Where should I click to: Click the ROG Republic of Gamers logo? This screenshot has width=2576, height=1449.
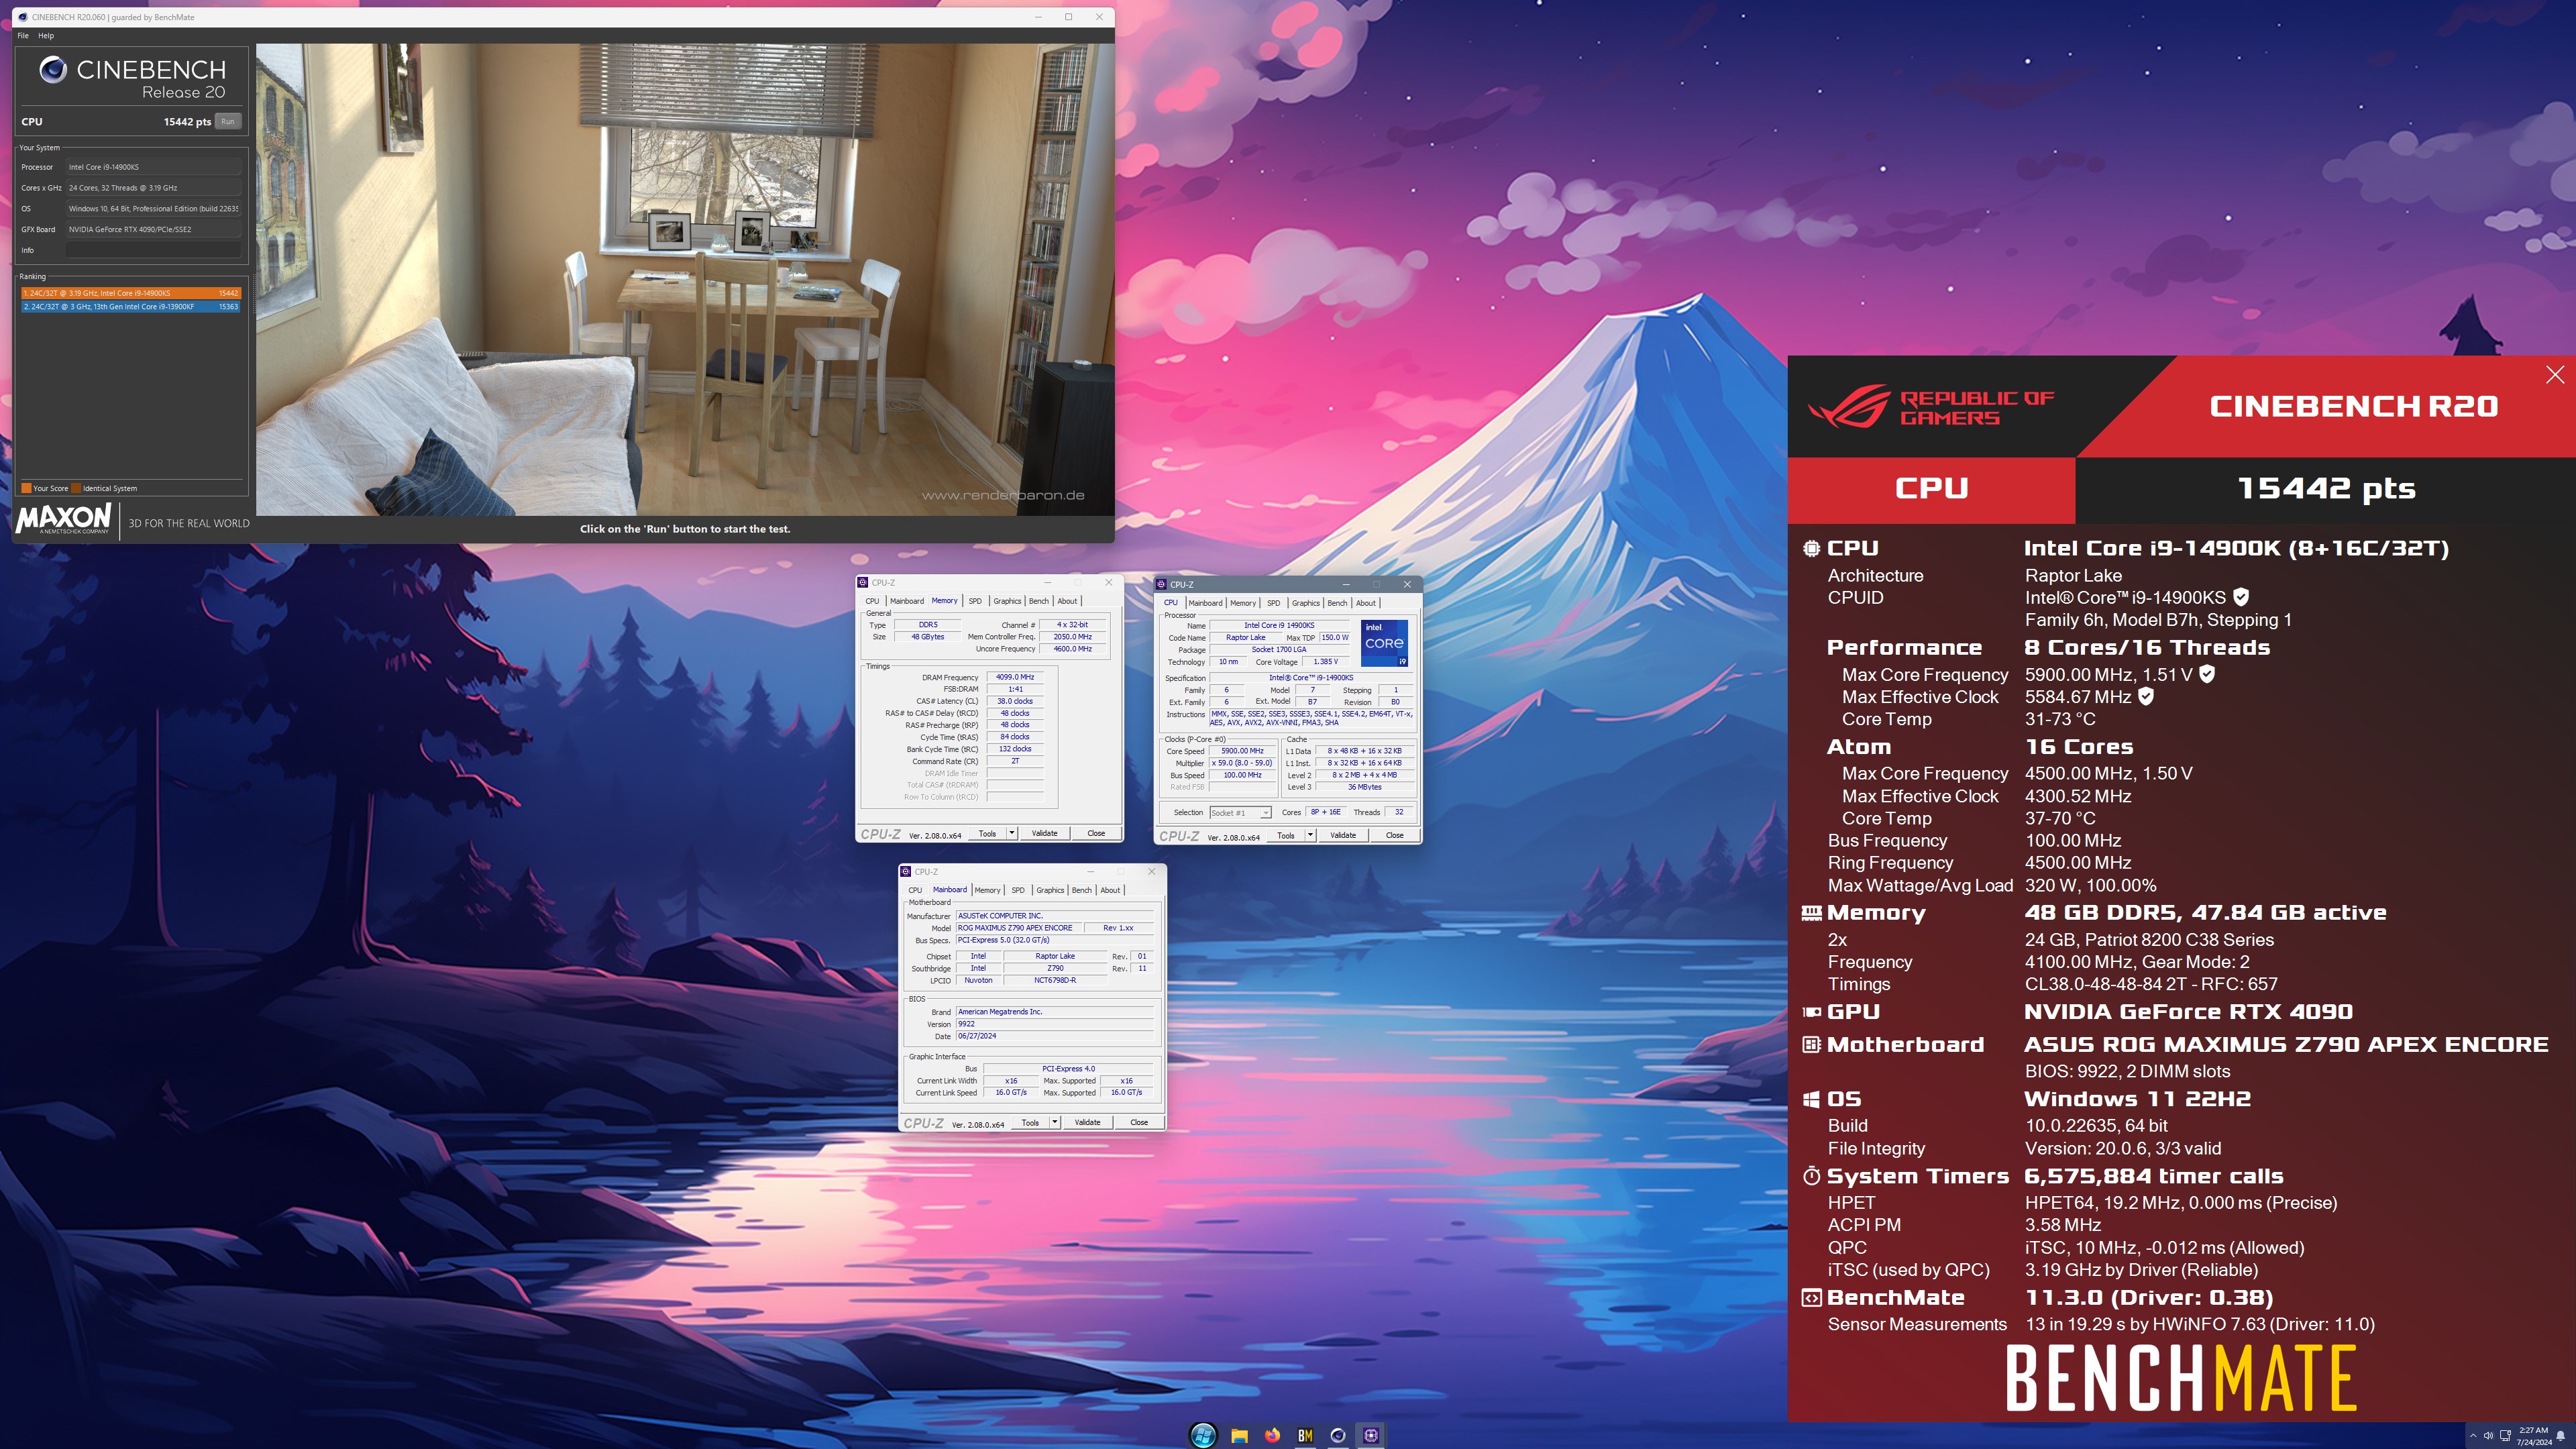(1930, 406)
